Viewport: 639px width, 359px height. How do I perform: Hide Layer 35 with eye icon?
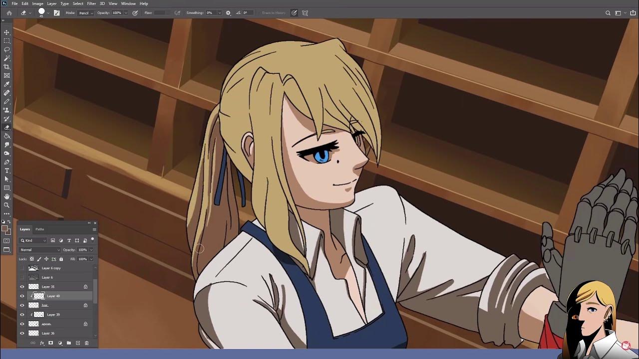click(22, 287)
